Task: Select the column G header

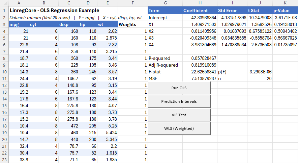Action: (165, 3)
